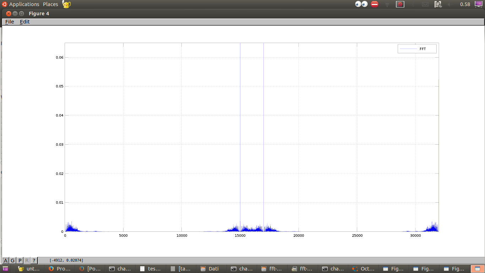Switch to the Dati taskbar window
This screenshot has height=273, width=485.
(211, 269)
